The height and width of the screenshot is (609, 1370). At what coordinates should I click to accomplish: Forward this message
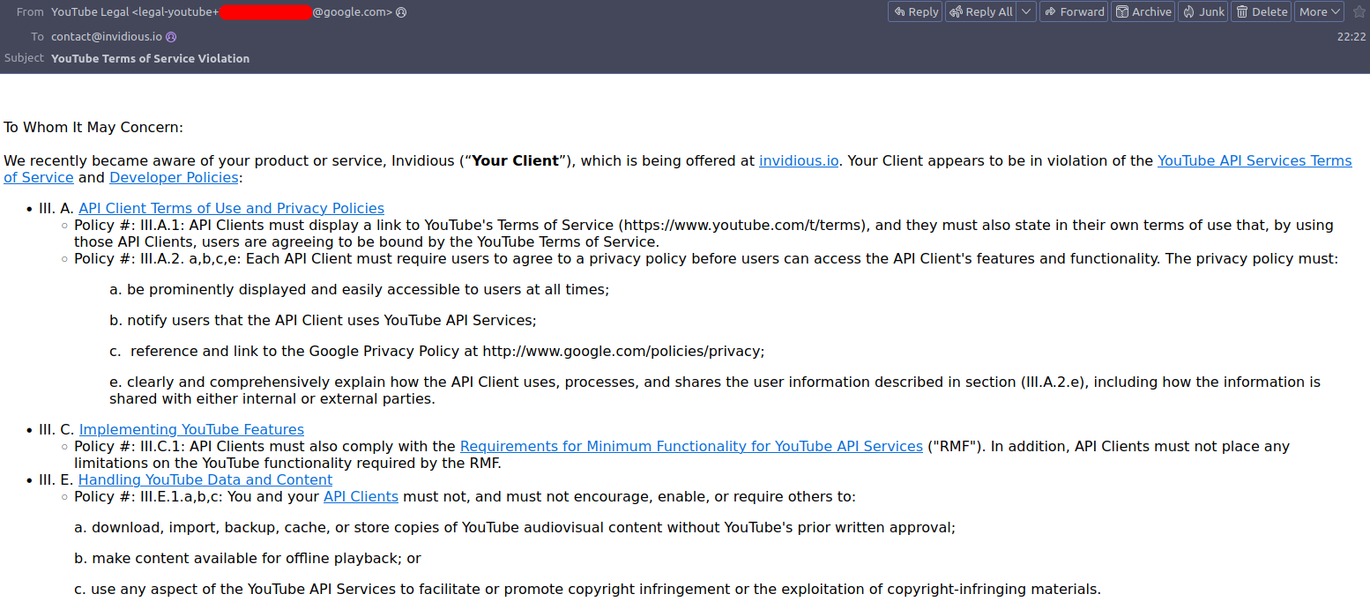click(x=1073, y=11)
